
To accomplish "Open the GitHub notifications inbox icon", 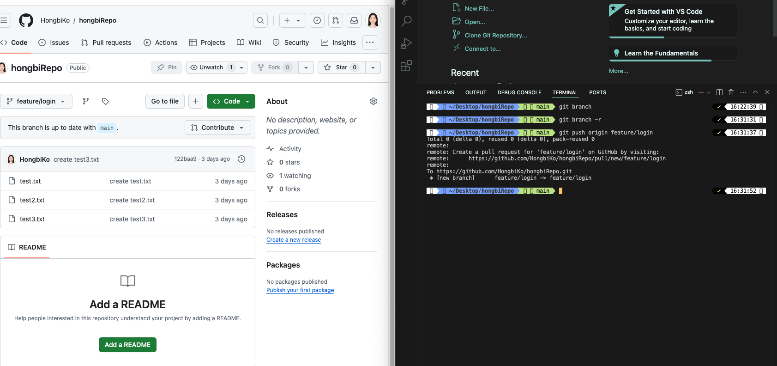I will click(354, 20).
